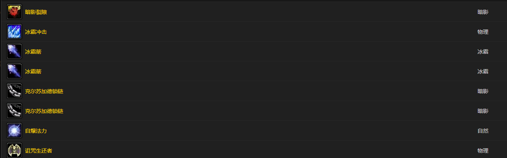Click the 物理 school text in 冰霜冲击 row
The width and height of the screenshot is (507, 158).
483,32
